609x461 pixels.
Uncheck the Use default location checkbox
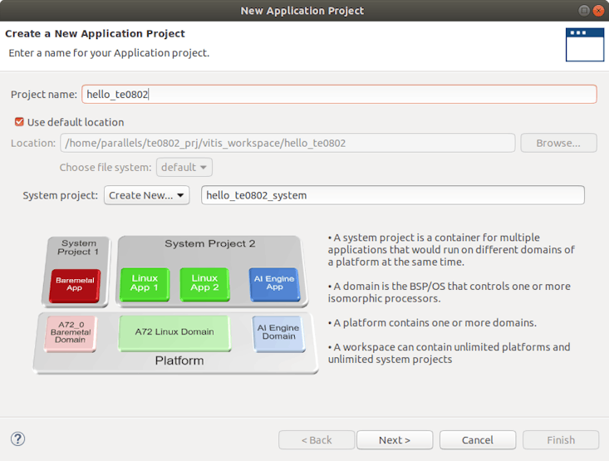(x=20, y=122)
